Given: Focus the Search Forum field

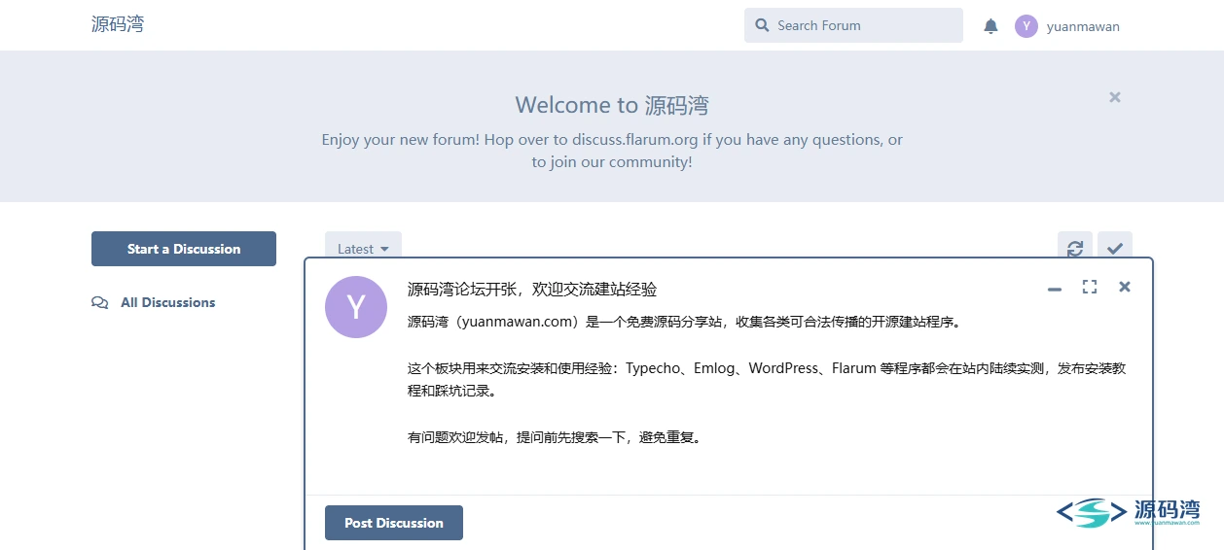Looking at the screenshot, I should 853,25.
